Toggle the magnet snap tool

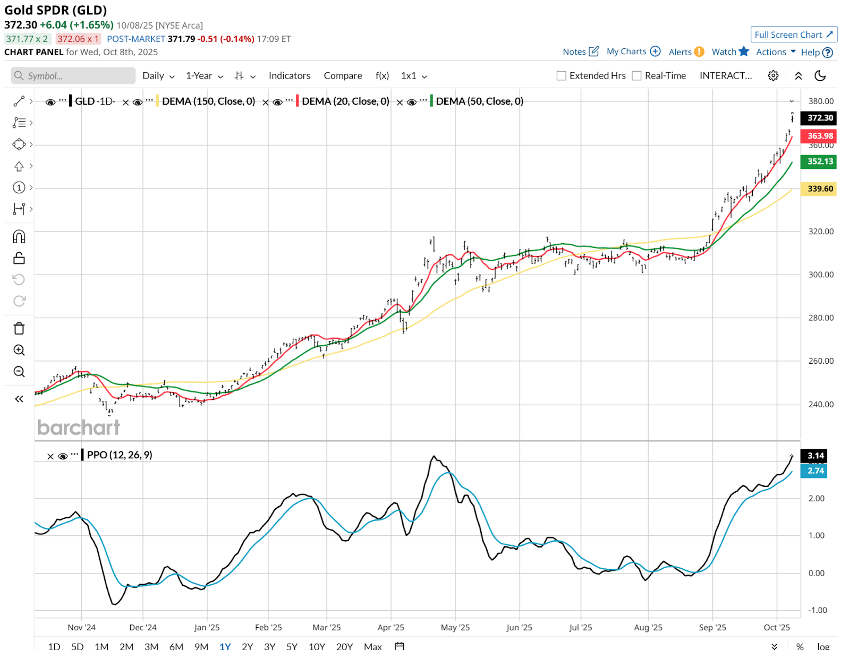pos(19,236)
